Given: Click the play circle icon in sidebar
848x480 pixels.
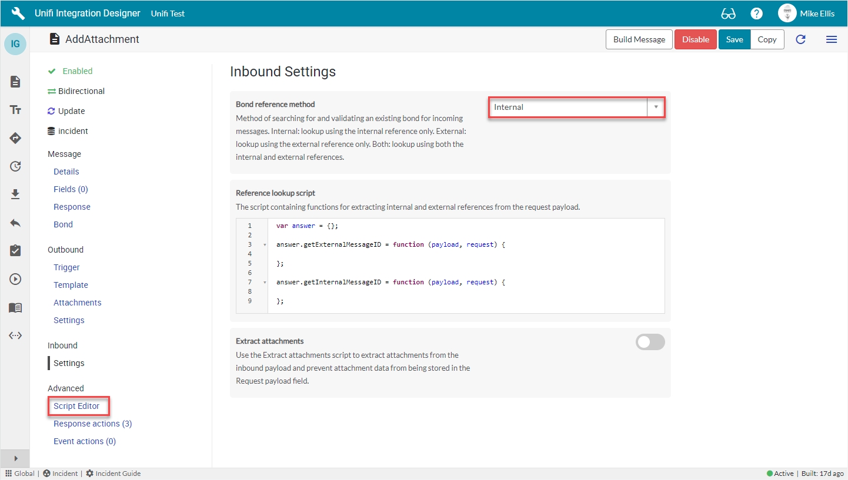Looking at the screenshot, I should 15,279.
